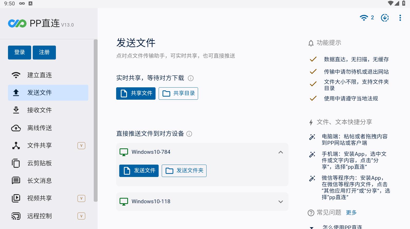Click info icon beside 直接推送文件到对方设备
Viewport: 410px width, 229px height.
[189, 134]
